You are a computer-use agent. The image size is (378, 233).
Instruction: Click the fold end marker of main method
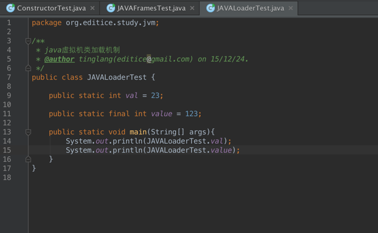tap(28, 159)
